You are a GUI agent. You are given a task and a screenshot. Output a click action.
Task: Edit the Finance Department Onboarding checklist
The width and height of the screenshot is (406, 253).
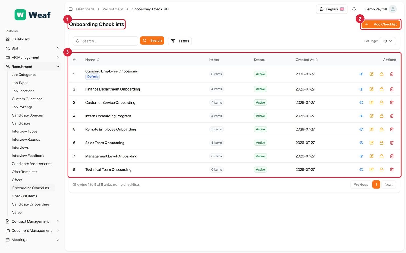click(x=371, y=89)
